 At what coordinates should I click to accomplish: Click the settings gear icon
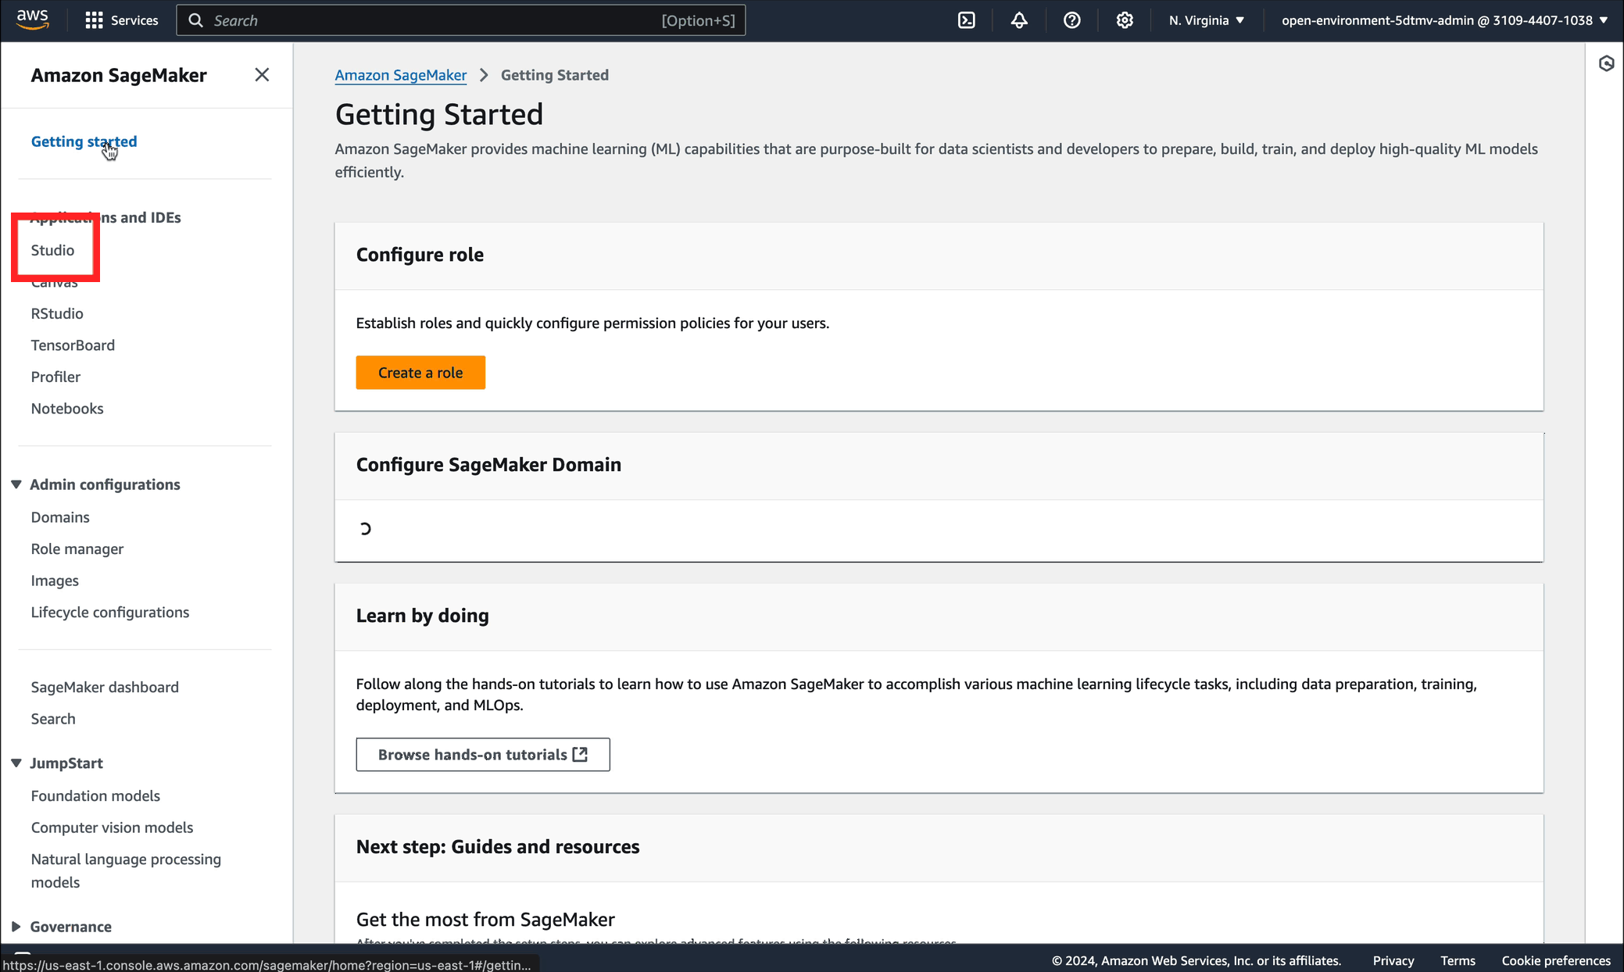pyautogui.click(x=1124, y=20)
